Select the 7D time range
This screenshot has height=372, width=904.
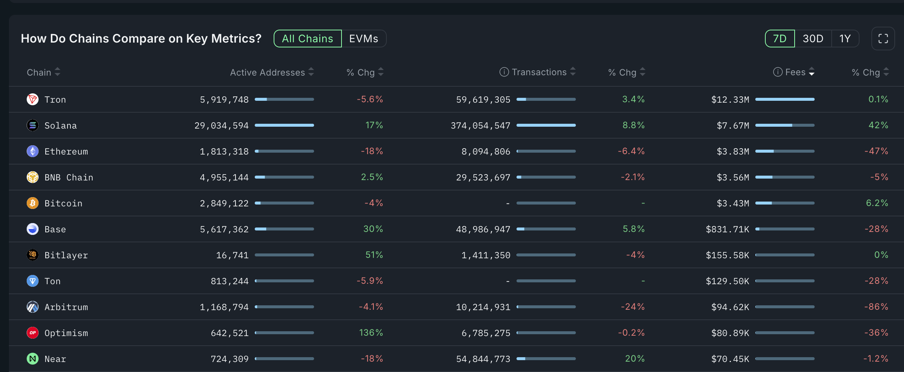click(780, 39)
